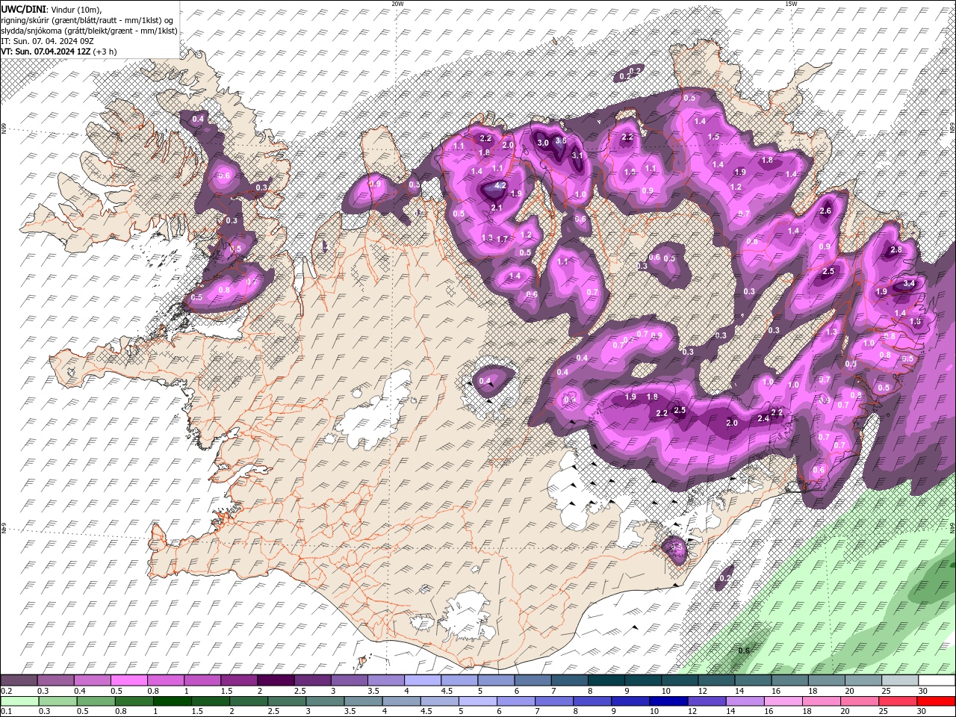Click the 15W longitude label at the top
The image size is (956, 717).
(x=791, y=4)
